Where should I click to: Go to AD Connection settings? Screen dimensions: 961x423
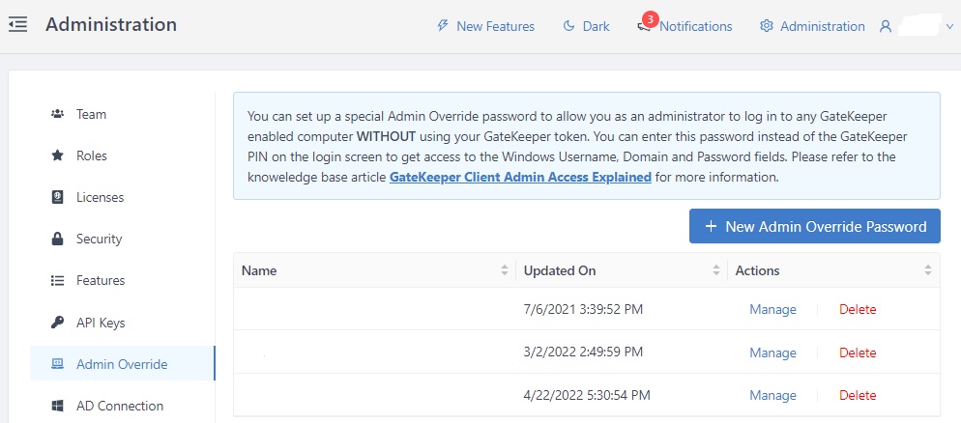[119, 406]
